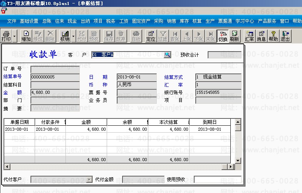
Task: Open the 窗口 menu
Action: [x=284, y=21]
